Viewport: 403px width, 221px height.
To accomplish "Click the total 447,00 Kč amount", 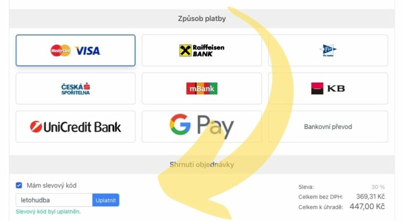I will (367, 206).
